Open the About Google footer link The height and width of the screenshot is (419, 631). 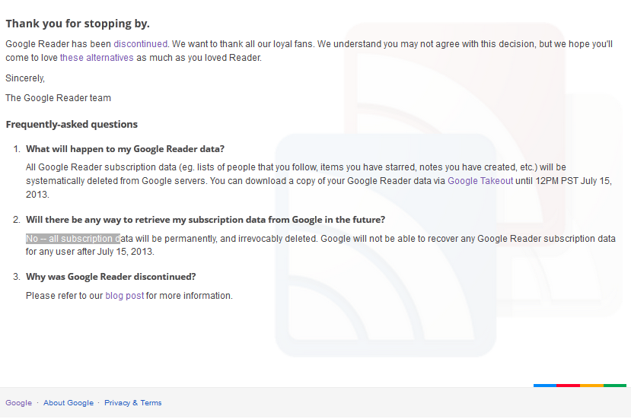pyautogui.click(x=69, y=402)
